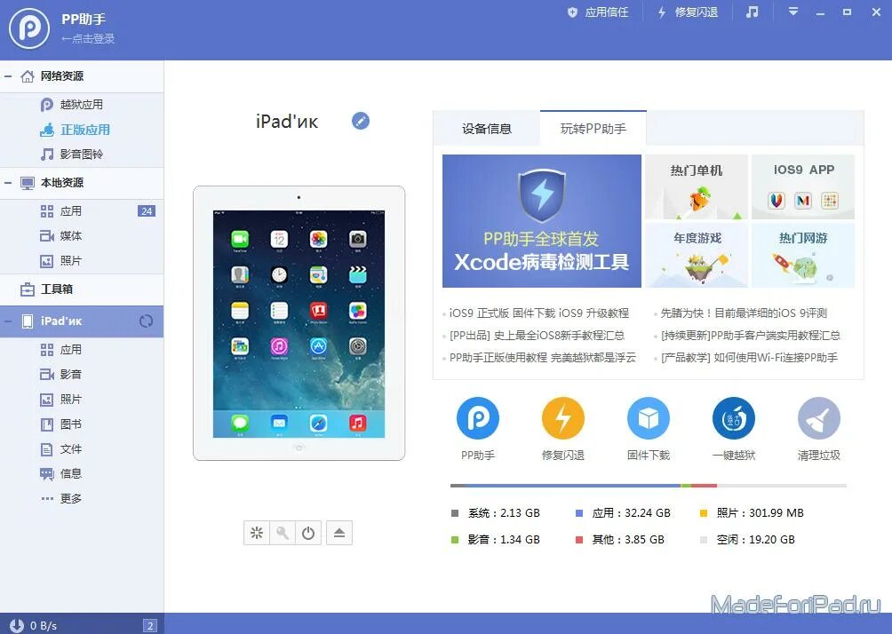Open the 年度游戏 tile

point(697,256)
